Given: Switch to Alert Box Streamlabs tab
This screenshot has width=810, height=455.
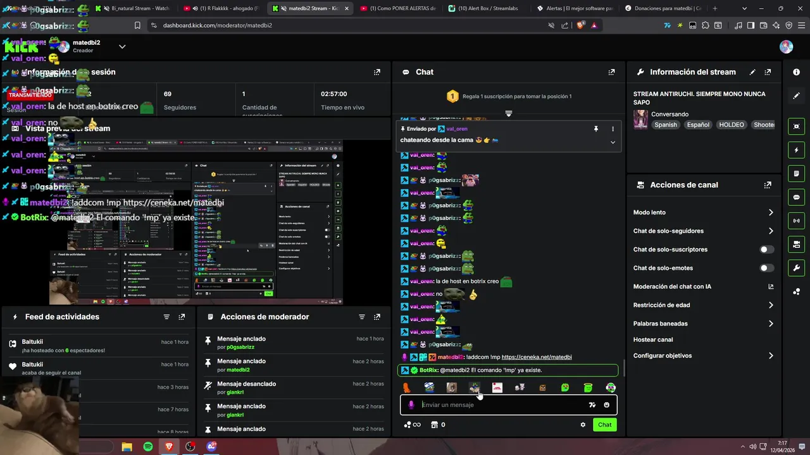Looking at the screenshot, I should (485, 8).
